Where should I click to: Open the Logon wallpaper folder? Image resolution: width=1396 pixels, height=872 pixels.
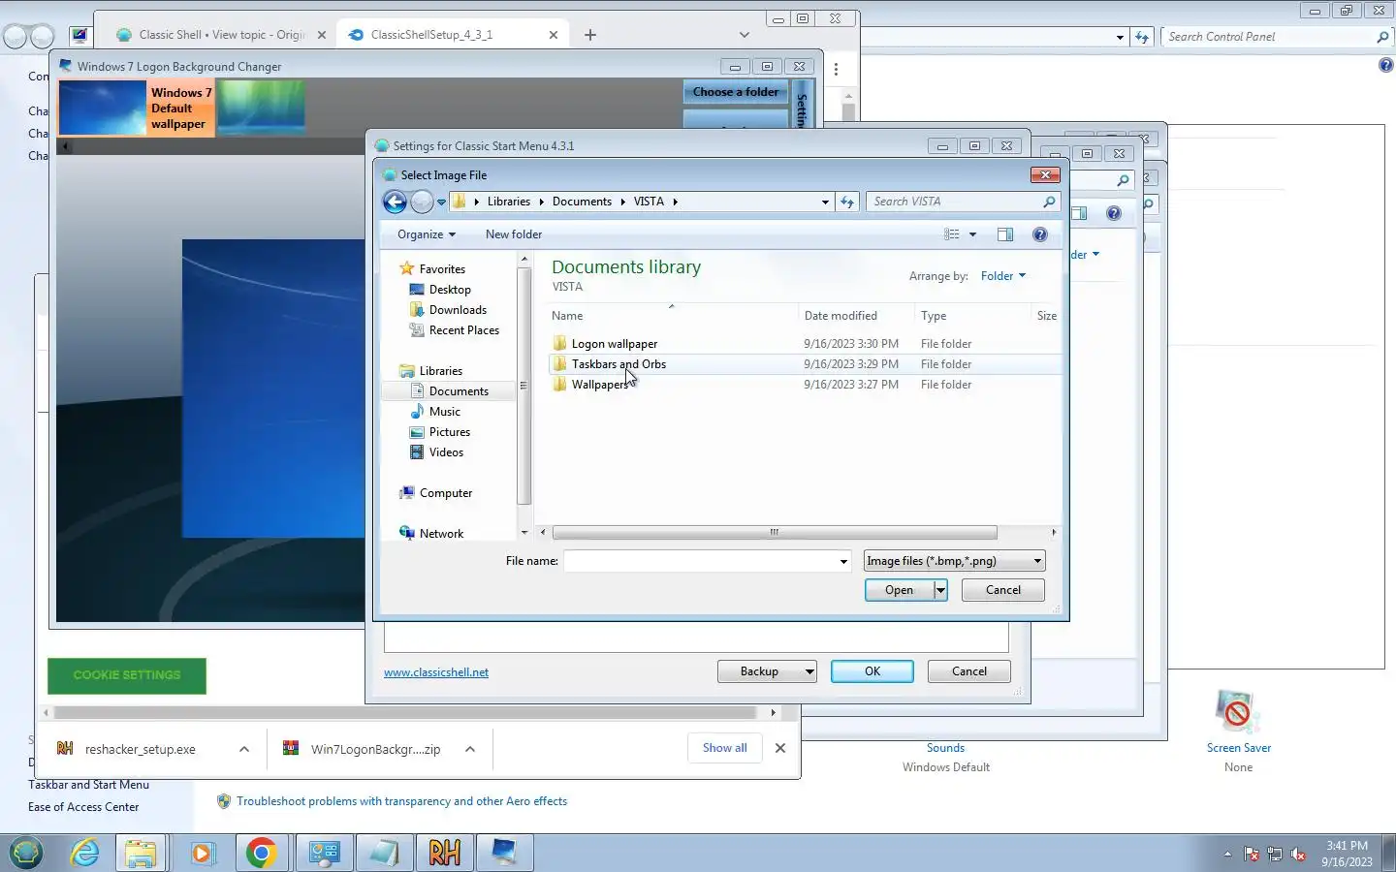pos(615,344)
